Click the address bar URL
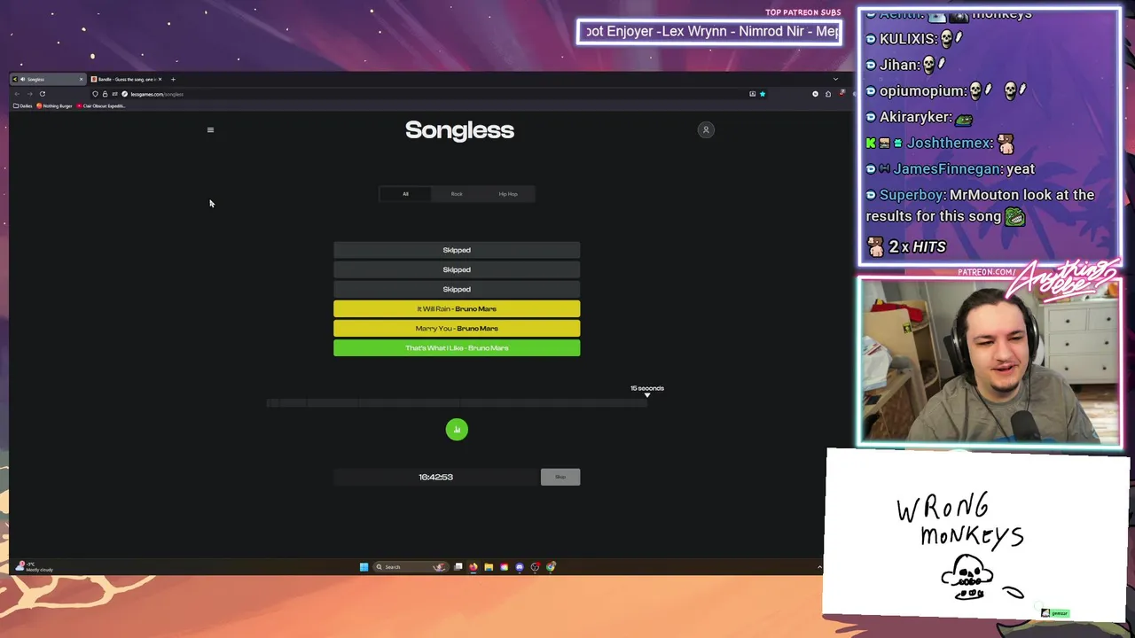Viewport: 1135px width, 638px height. pos(157,94)
